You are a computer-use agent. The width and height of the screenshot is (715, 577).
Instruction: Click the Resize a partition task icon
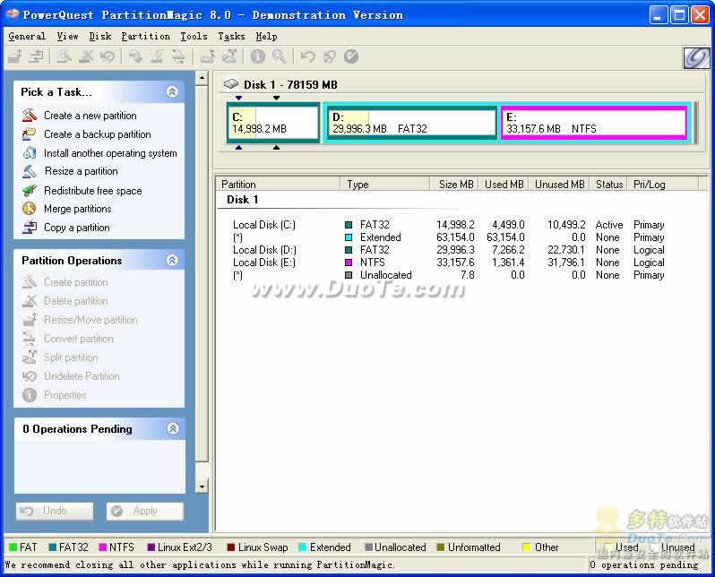tap(30, 171)
